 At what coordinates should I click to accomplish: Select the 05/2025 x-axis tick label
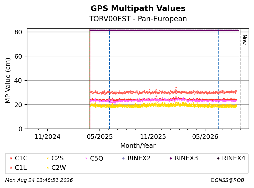(x=100, y=137)
